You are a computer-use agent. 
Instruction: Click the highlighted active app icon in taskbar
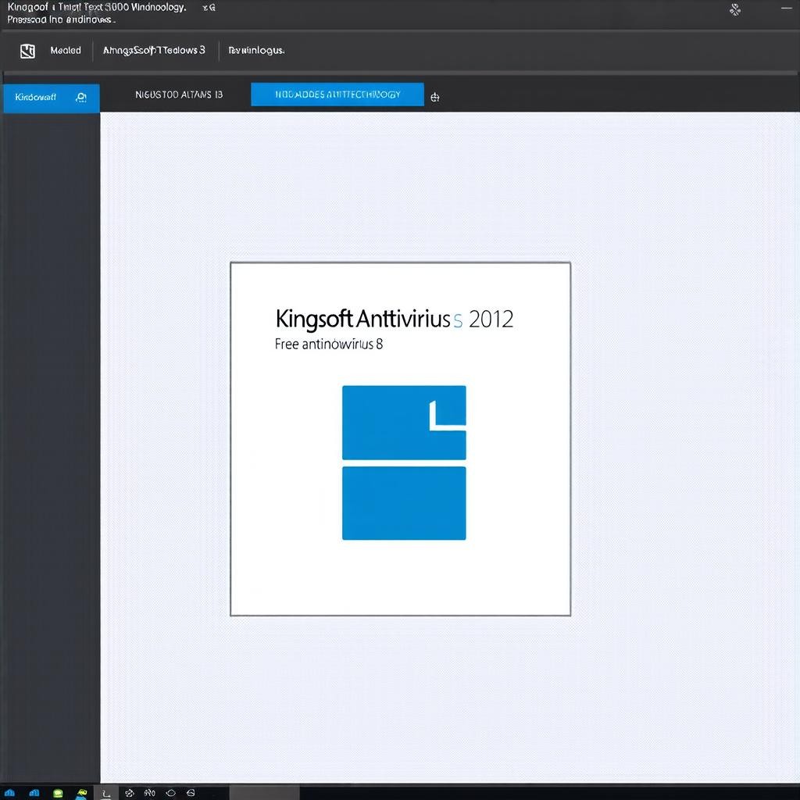105,793
